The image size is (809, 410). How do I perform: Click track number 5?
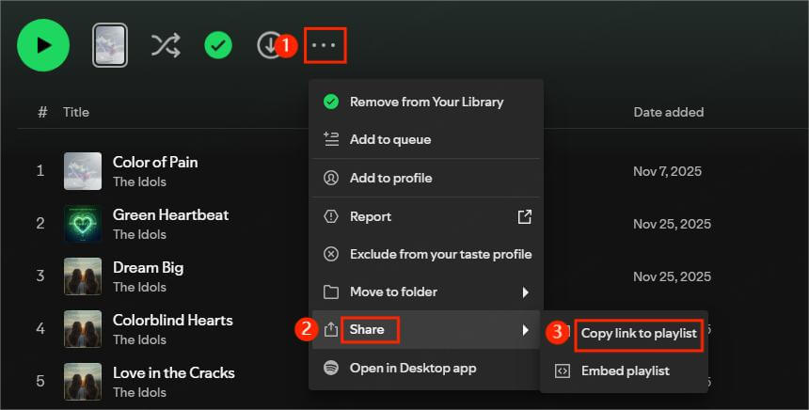point(40,381)
